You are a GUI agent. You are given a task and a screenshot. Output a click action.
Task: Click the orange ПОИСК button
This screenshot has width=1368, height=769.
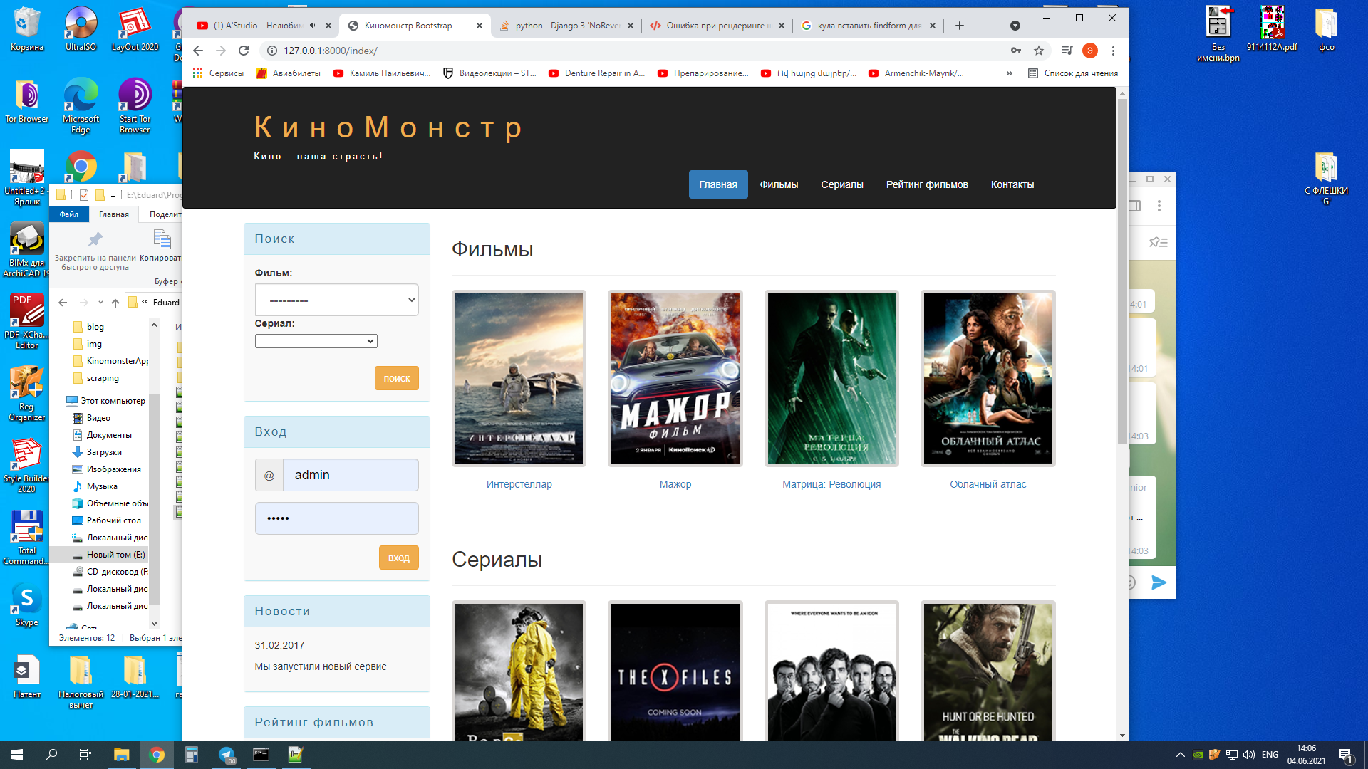coord(397,378)
